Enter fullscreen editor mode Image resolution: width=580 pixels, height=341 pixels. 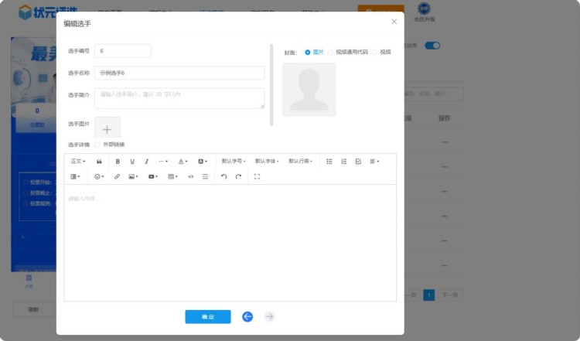point(257,176)
